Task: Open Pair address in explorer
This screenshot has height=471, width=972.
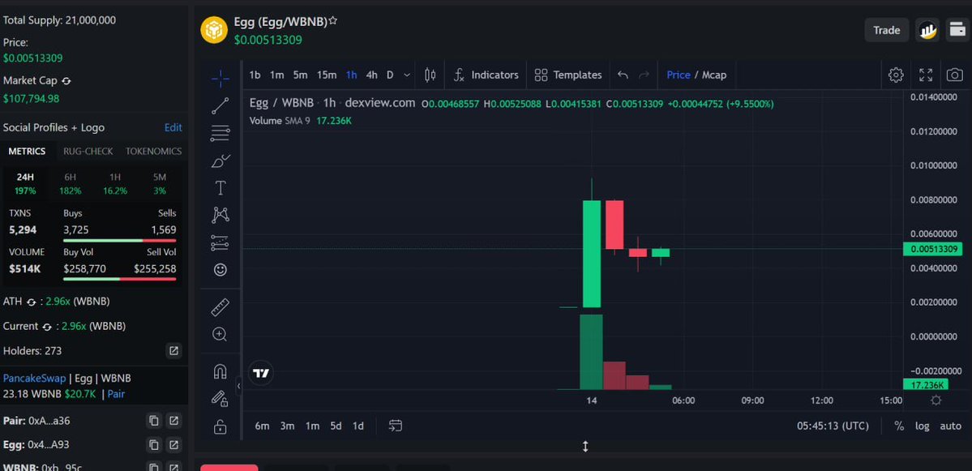Action: (x=174, y=421)
